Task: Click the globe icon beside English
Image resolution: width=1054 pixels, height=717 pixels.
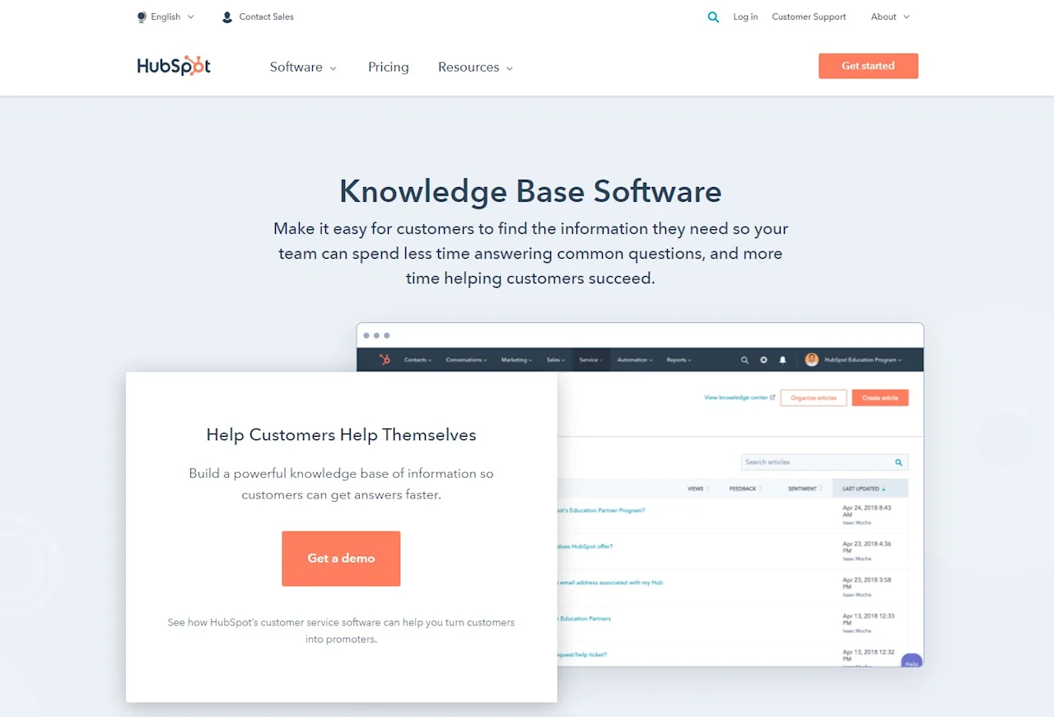Action: click(x=142, y=16)
